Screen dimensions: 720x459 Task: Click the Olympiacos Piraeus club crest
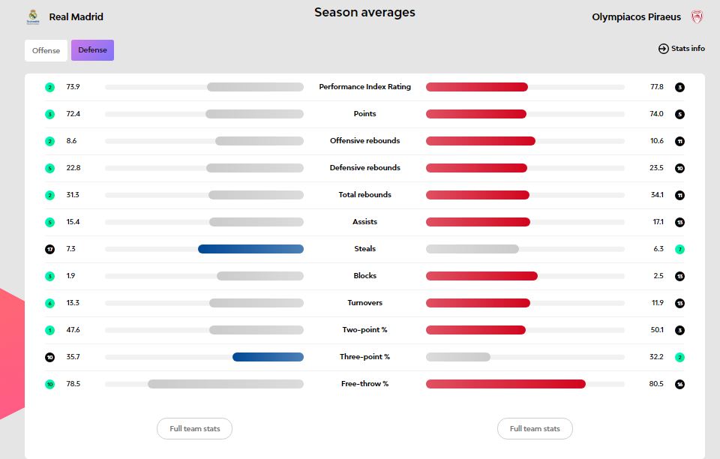[x=697, y=16]
